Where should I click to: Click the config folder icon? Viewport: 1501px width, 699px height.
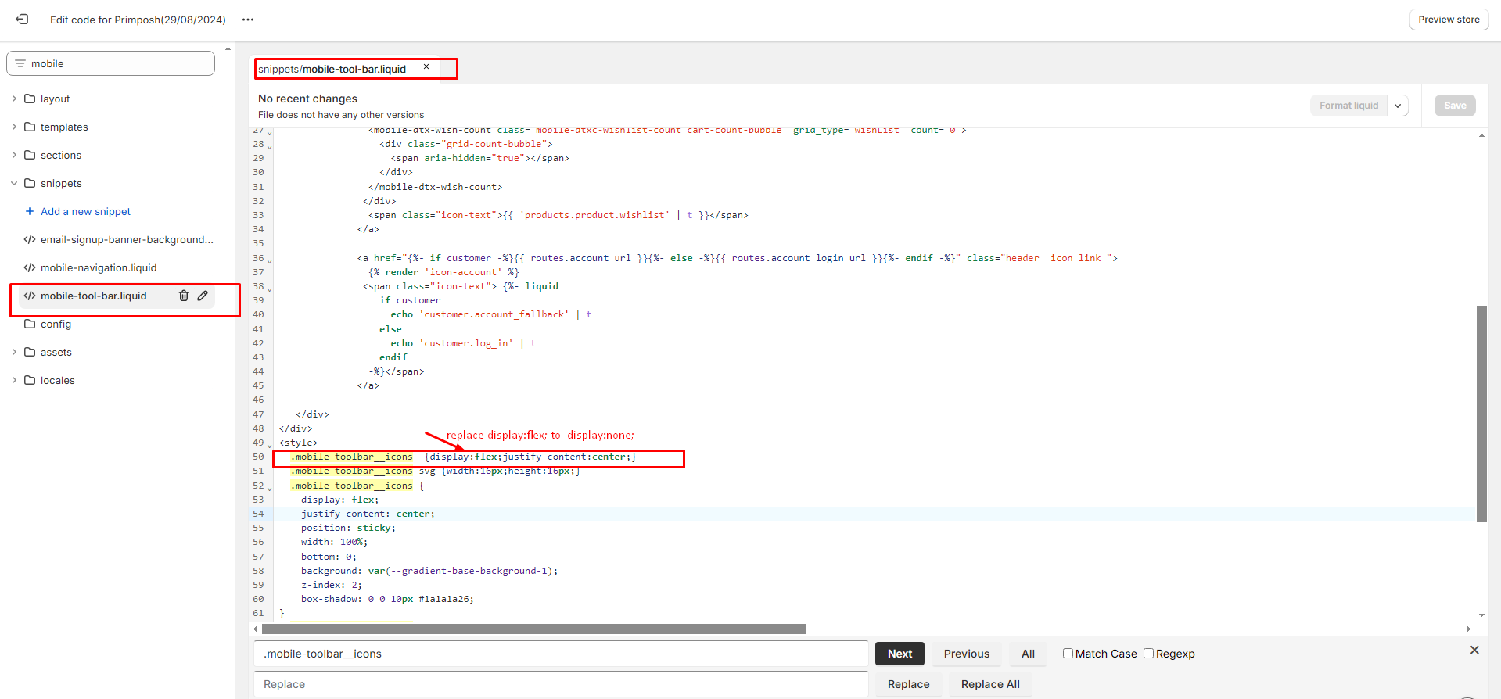coord(30,324)
